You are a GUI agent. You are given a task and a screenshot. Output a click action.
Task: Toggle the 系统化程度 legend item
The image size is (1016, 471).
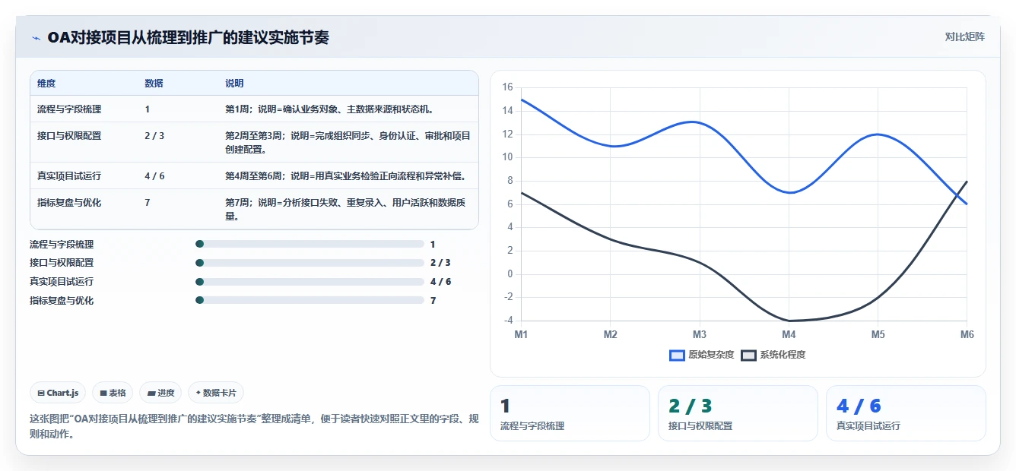click(x=773, y=355)
